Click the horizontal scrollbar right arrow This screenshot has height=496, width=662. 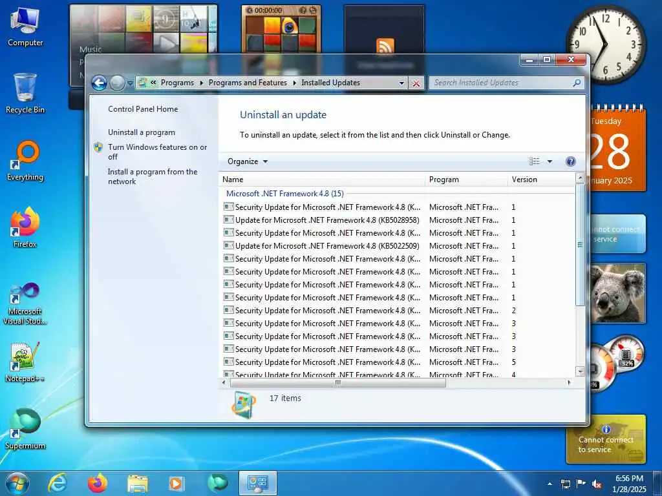point(569,383)
